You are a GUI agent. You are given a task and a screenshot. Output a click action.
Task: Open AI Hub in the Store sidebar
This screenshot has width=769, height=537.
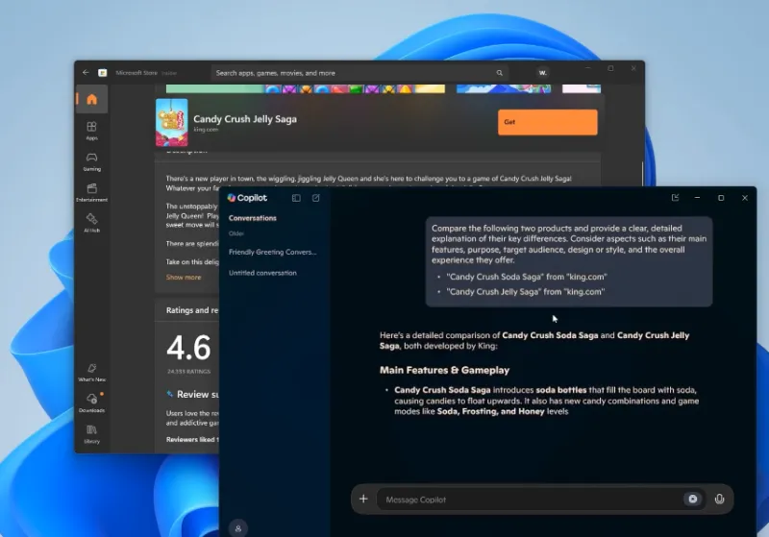(x=91, y=223)
